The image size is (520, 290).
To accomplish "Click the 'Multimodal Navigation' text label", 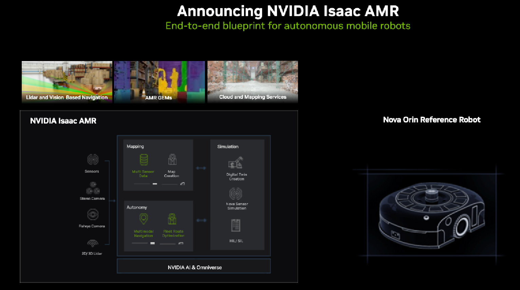I will point(144,234).
